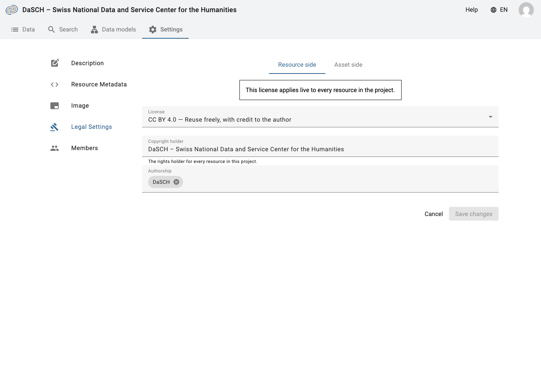Select the Settings tab
This screenshot has height=390, width=541.
pos(166,30)
